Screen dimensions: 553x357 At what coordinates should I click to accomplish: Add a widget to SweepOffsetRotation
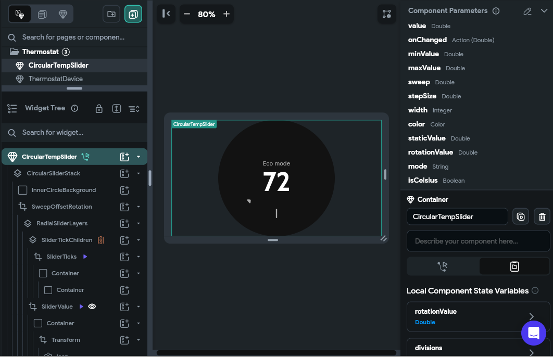click(124, 207)
